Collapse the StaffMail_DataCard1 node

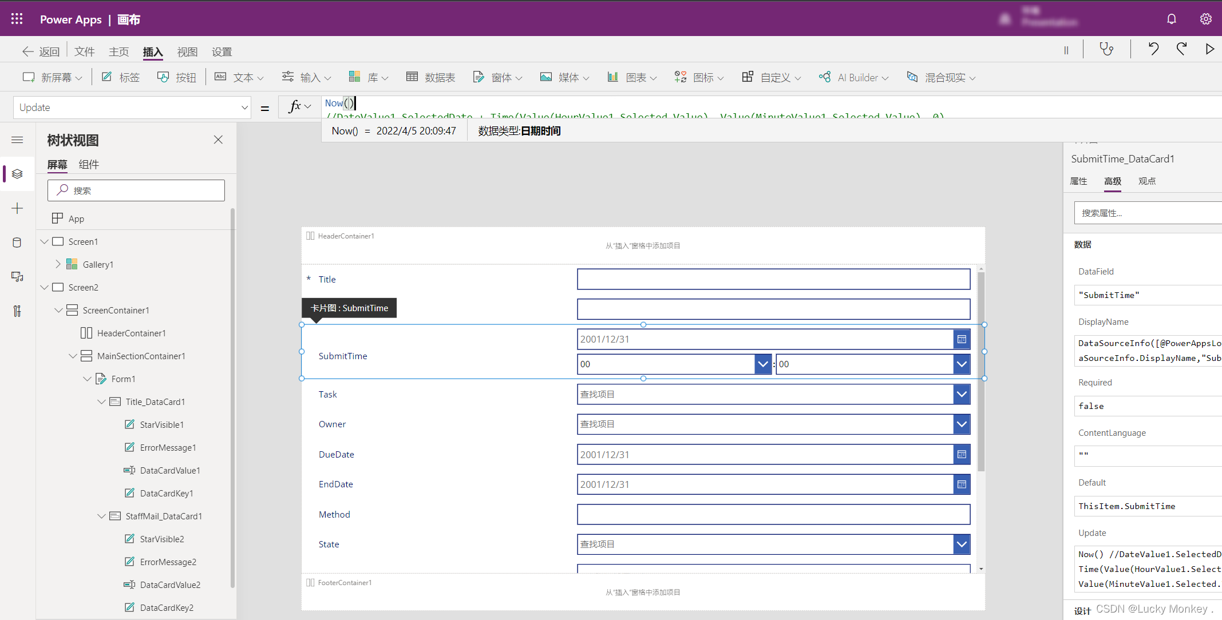pyautogui.click(x=101, y=516)
